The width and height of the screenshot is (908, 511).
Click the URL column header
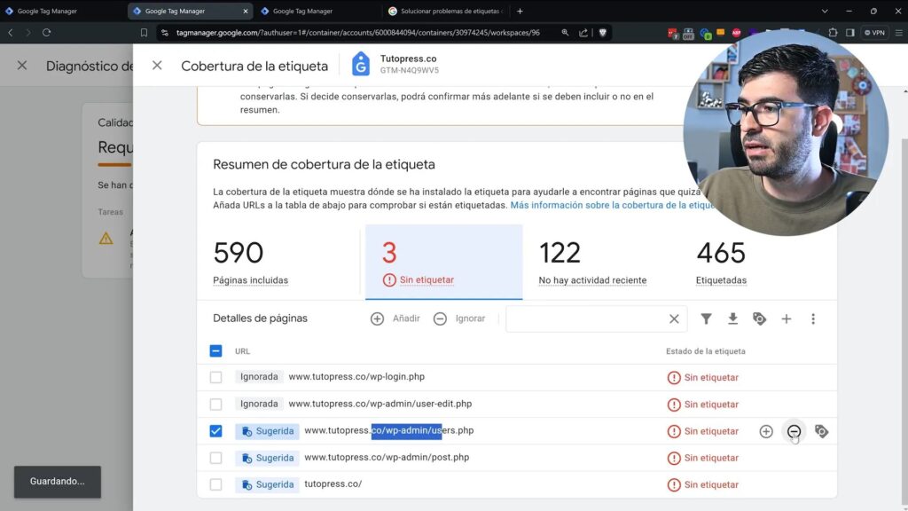[243, 351]
